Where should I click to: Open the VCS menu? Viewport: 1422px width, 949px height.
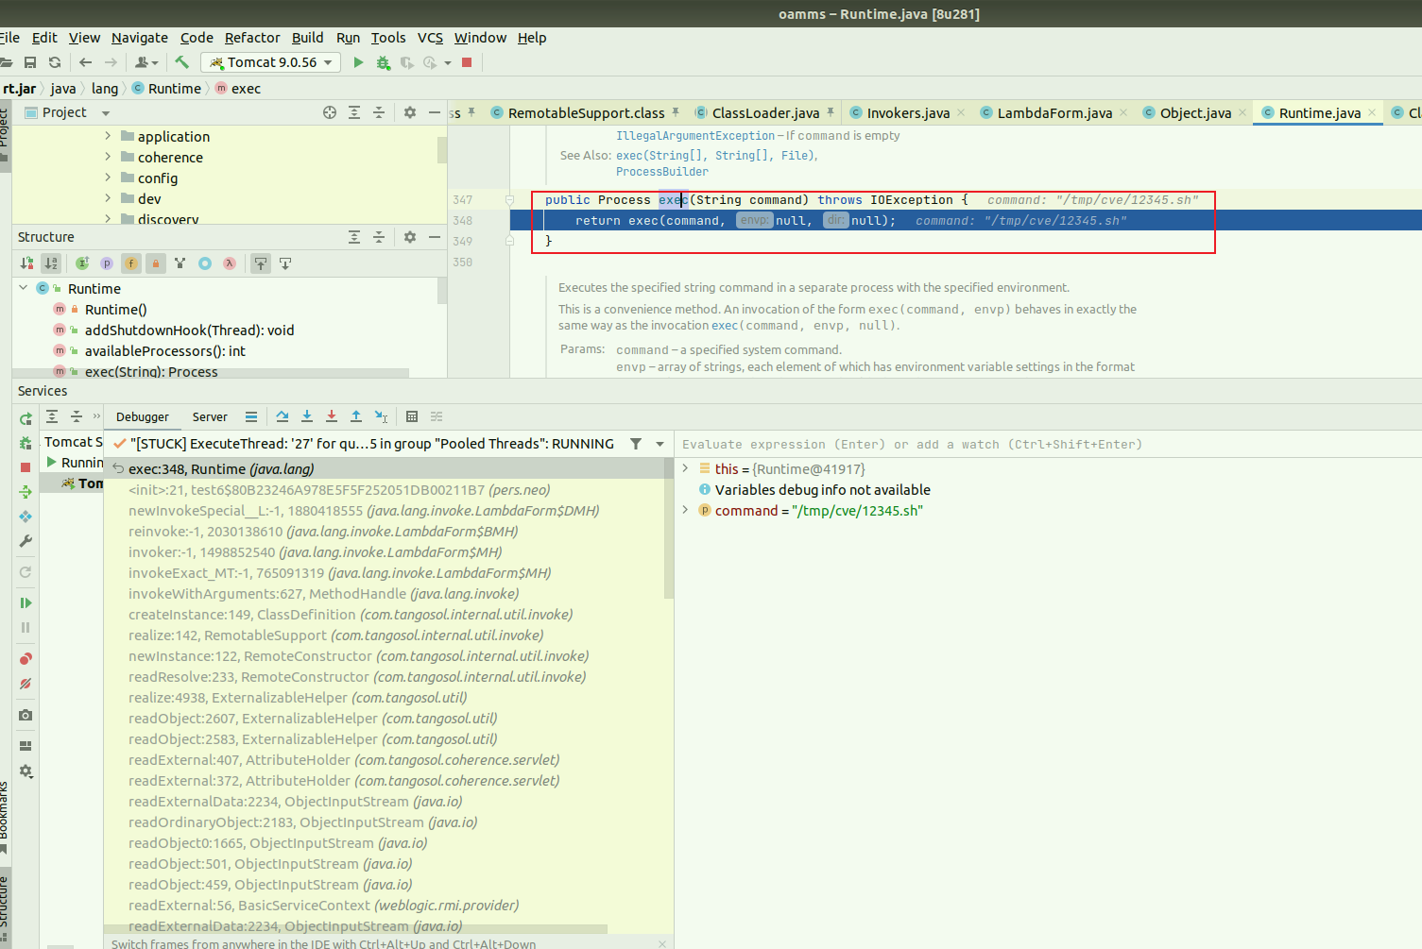[430, 38]
